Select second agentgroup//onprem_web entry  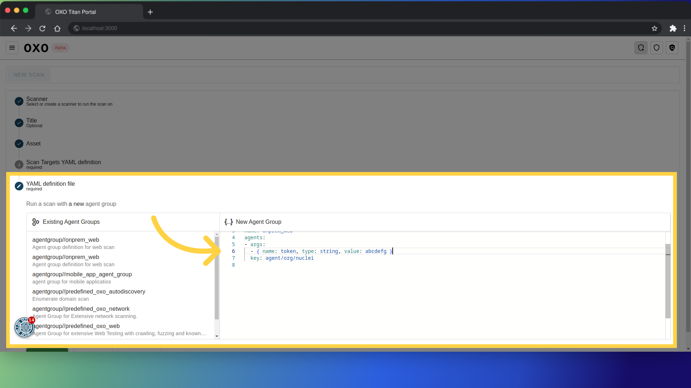(x=121, y=260)
